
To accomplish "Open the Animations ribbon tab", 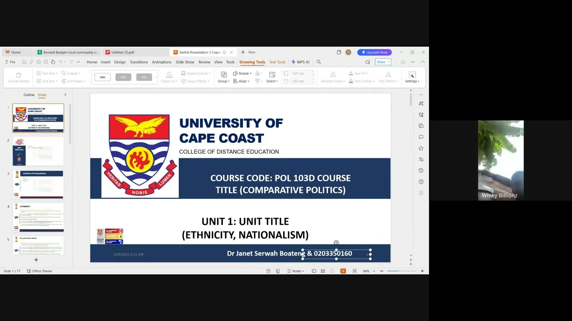I will coord(162,62).
